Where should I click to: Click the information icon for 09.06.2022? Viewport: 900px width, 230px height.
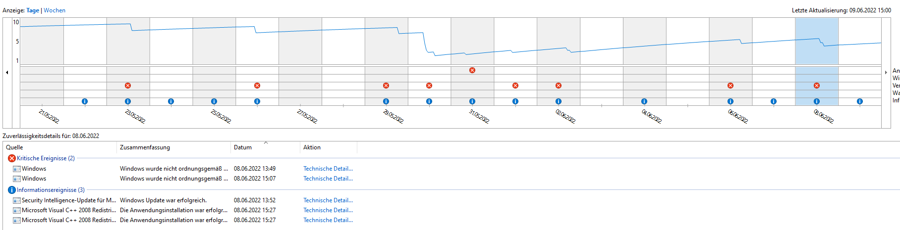[860, 101]
